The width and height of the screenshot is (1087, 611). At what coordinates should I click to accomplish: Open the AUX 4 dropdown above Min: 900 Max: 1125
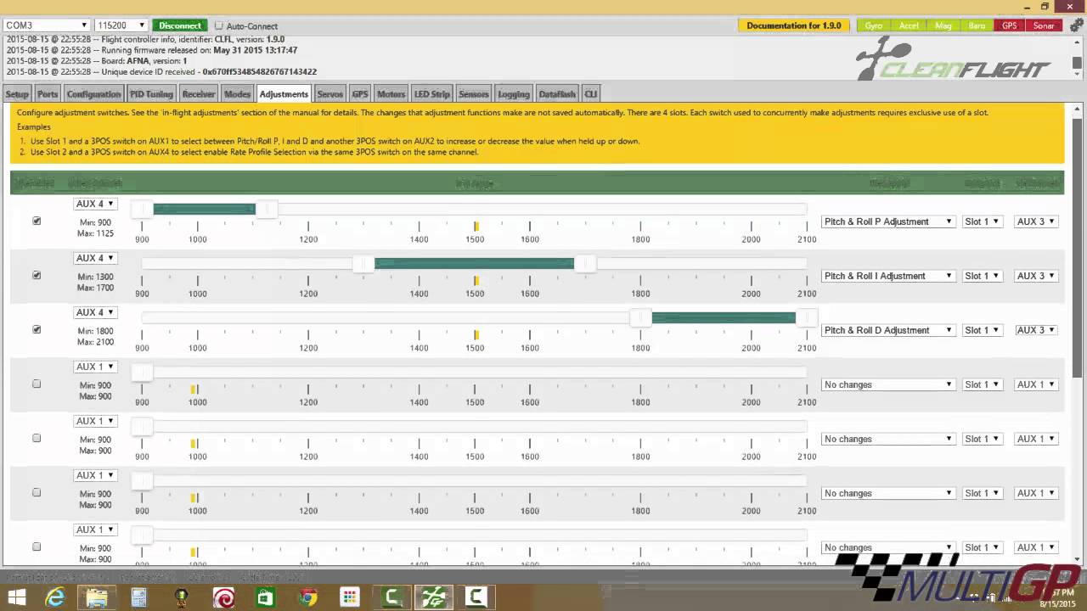(x=95, y=204)
